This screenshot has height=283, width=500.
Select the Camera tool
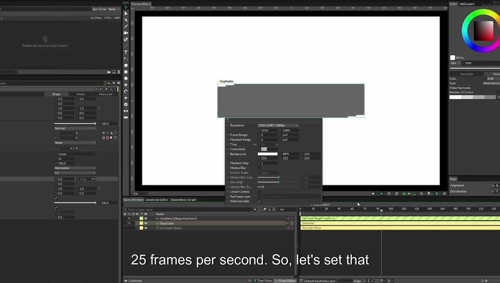click(126, 33)
